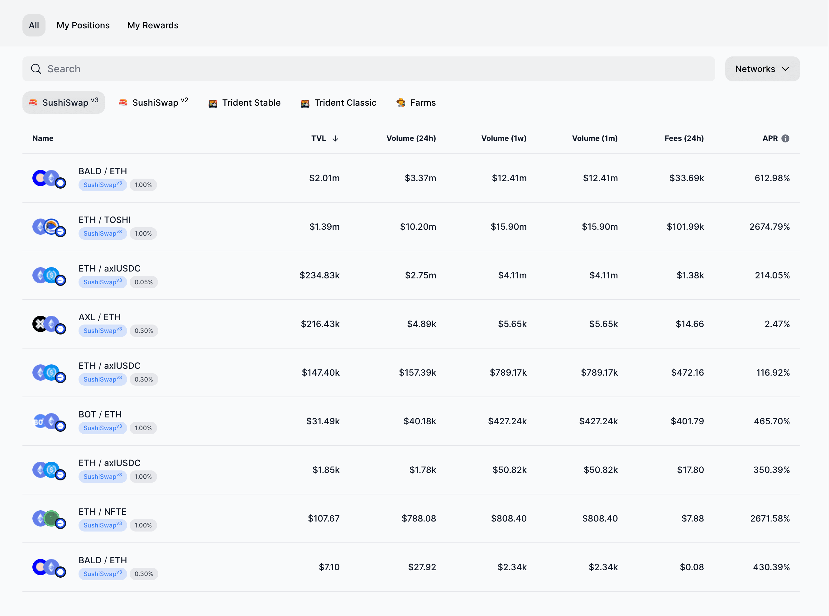Click token pair icon for BALD / ETH 0.30% pool
Image resolution: width=829 pixels, height=616 pixels.
pyautogui.click(x=49, y=568)
